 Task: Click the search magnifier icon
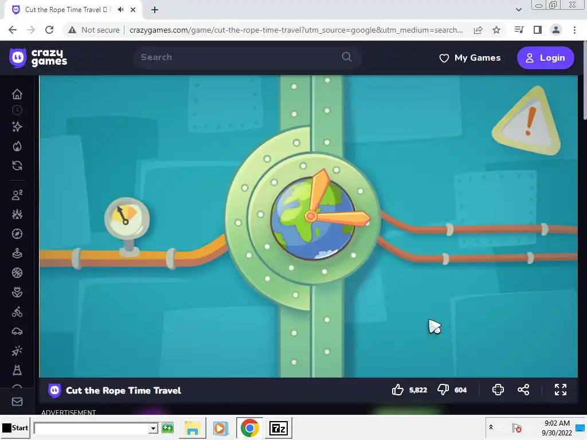point(347,57)
